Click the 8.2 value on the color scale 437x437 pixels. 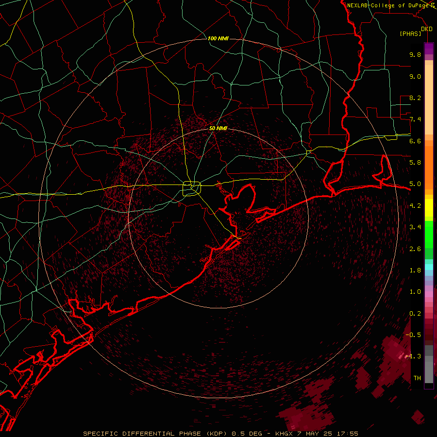click(415, 98)
